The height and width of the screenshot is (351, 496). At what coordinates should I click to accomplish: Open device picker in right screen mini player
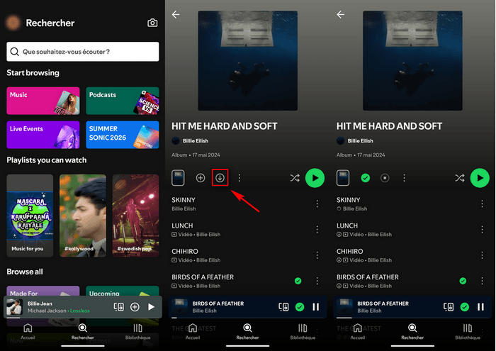[449, 307]
